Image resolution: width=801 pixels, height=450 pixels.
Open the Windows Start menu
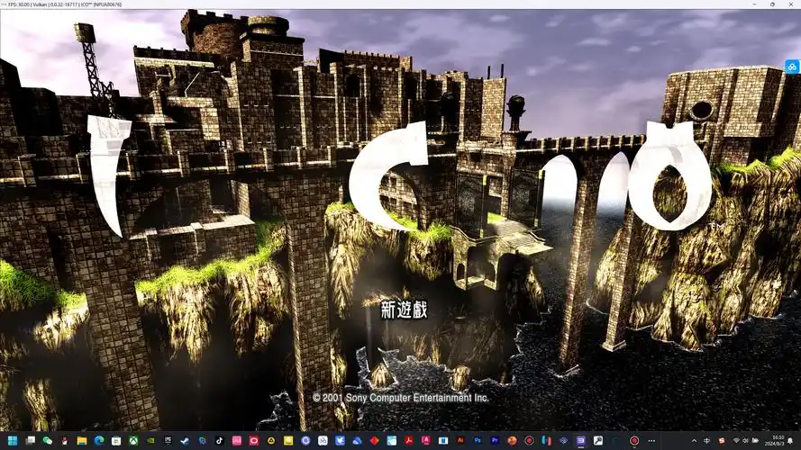(13, 440)
